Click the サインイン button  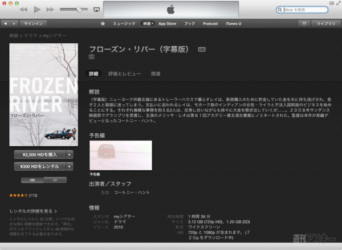(34, 23)
